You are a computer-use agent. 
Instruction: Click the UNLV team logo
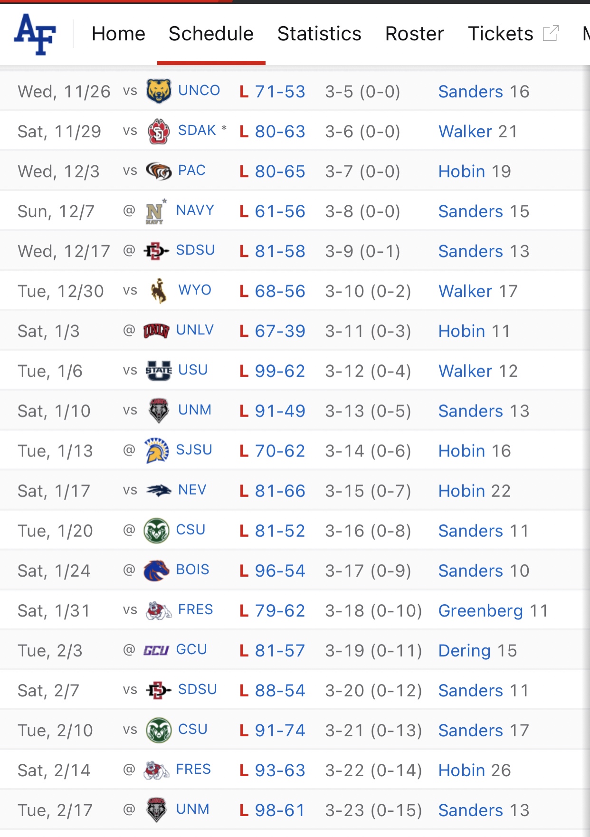tap(156, 331)
